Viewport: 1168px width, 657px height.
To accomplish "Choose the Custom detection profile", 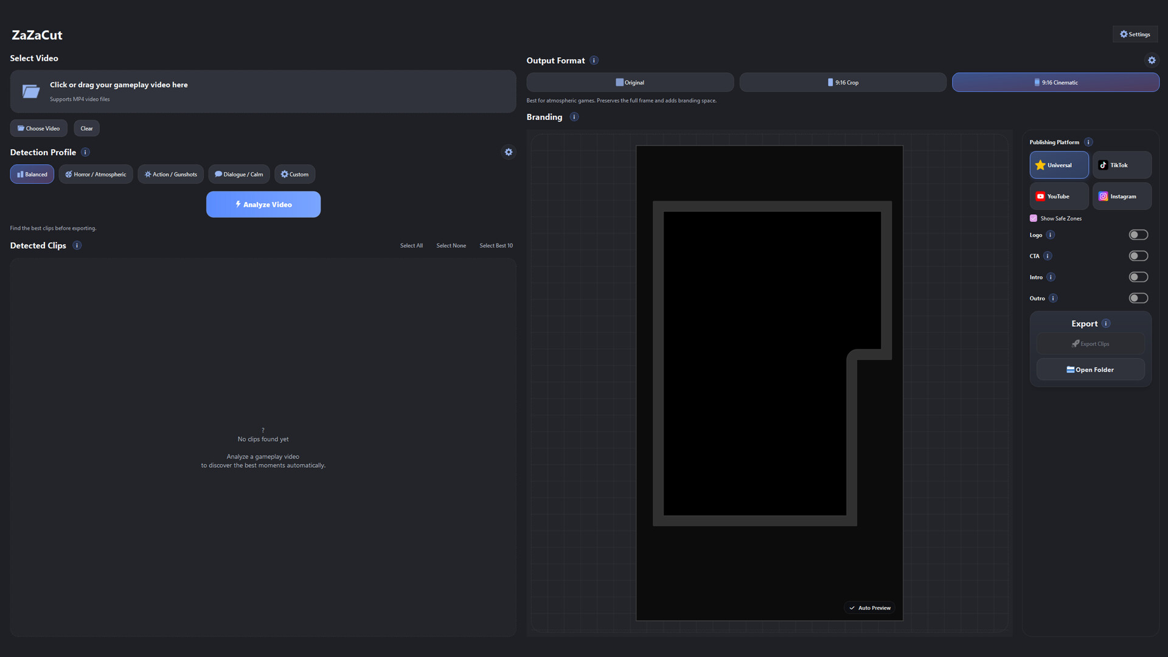I will pos(294,174).
